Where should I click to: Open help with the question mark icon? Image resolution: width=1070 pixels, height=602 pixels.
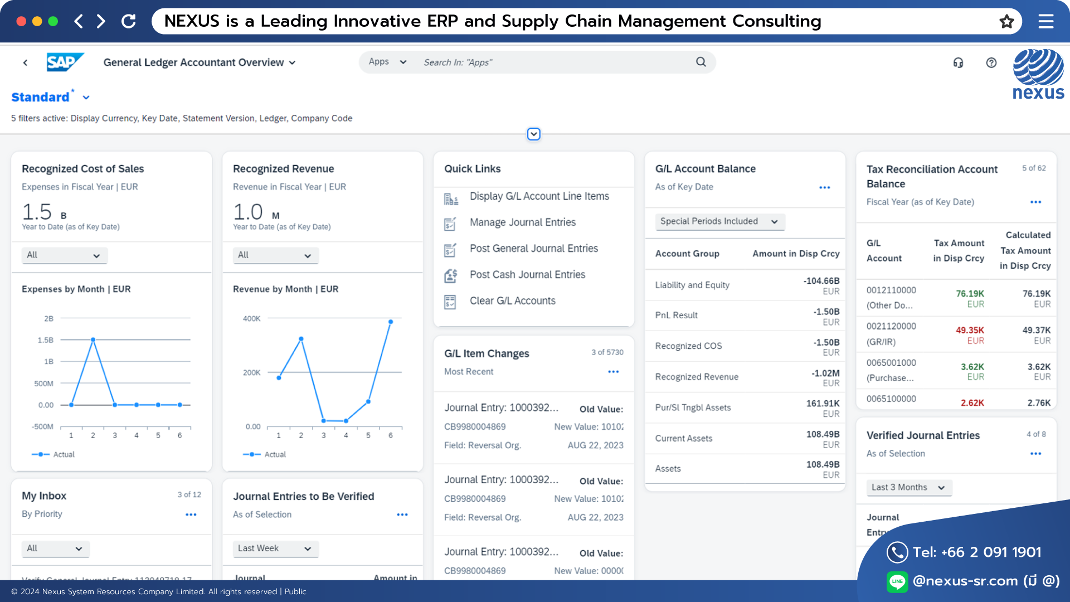[991, 62]
